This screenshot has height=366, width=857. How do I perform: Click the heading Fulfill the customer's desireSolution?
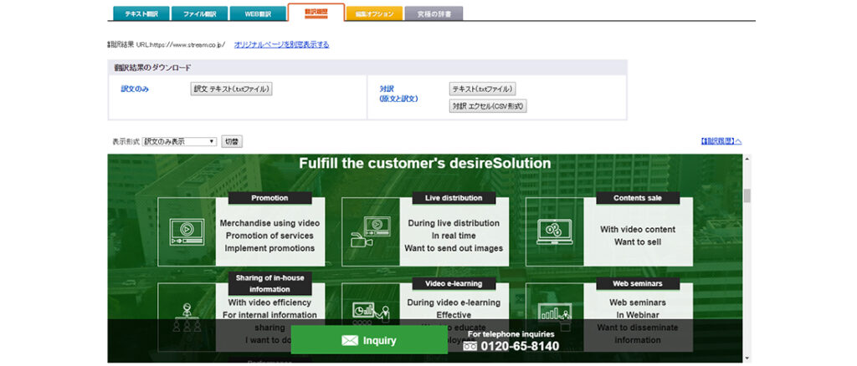coord(424,163)
